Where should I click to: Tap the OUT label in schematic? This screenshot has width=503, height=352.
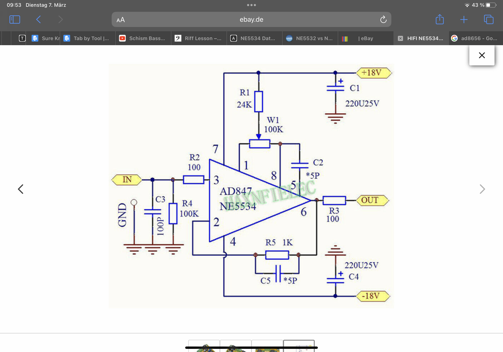click(373, 200)
